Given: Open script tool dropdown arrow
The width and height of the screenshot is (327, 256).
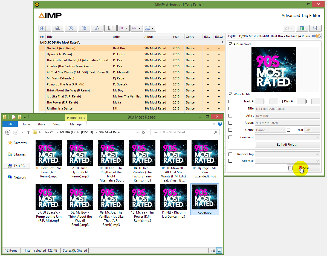Looking at the screenshot, I should 153,28.
